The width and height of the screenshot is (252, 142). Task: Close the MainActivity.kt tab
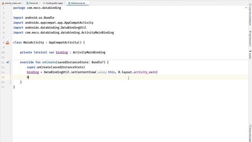coord(87,3)
